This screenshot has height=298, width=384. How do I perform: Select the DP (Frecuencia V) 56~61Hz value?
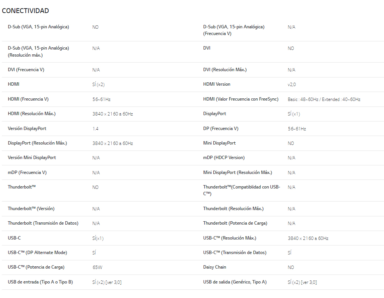click(297, 129)
